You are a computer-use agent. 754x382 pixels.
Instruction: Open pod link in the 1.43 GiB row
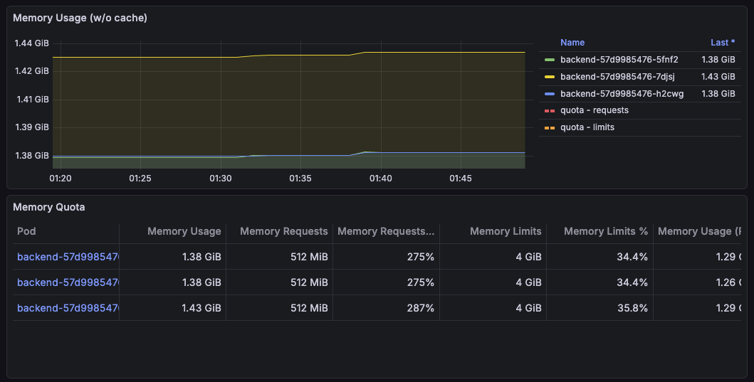coord(67,308)
